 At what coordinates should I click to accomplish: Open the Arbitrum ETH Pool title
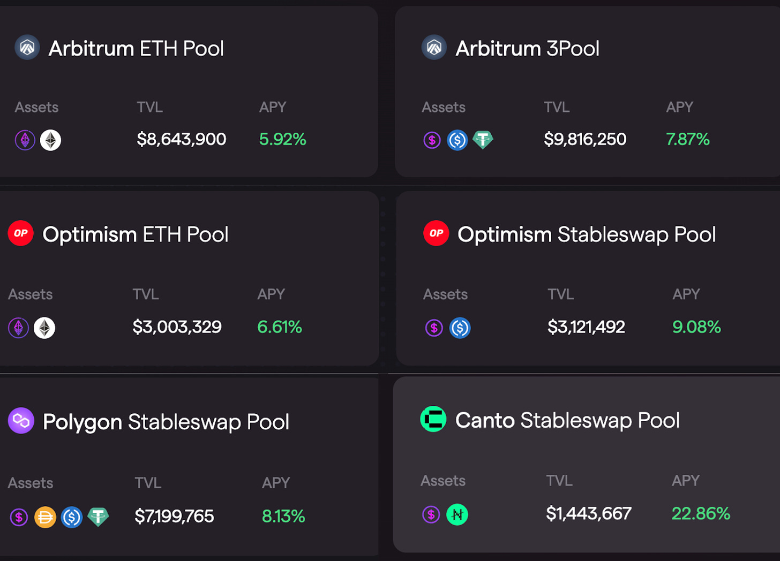(136, 49)
